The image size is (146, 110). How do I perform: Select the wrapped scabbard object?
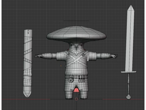[28, 63]
